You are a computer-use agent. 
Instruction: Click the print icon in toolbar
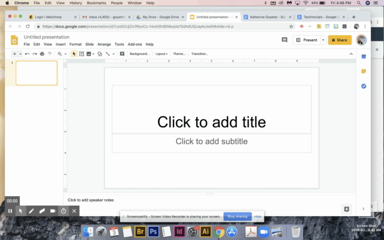42,54
